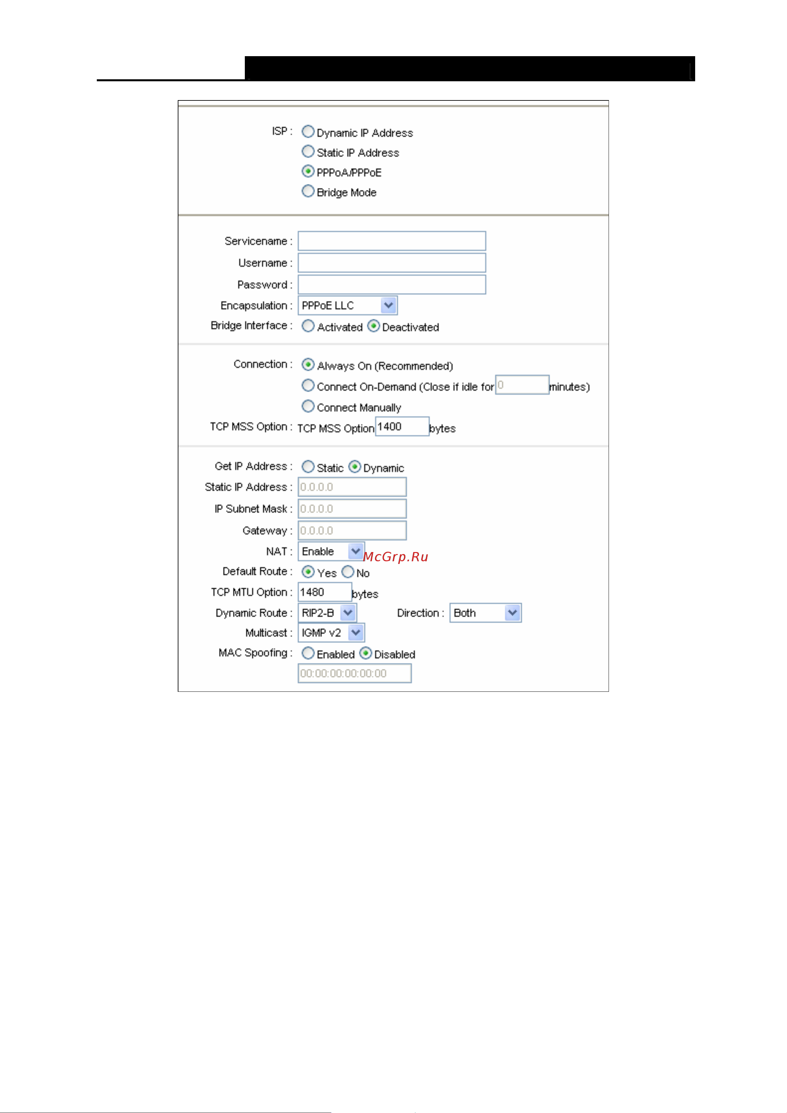The width and height of the screenshot is (787, 1113).
Task: Select Static IP Address ISP option
Action: (308, 151)
